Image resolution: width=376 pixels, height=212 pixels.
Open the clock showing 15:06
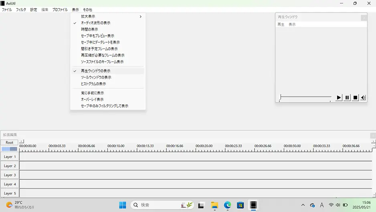pyautogui.click(x=362, y=205)
